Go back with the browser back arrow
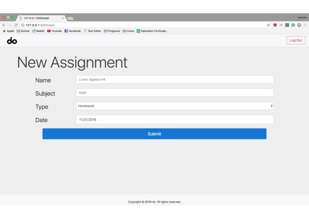 [x=4, y=25]
